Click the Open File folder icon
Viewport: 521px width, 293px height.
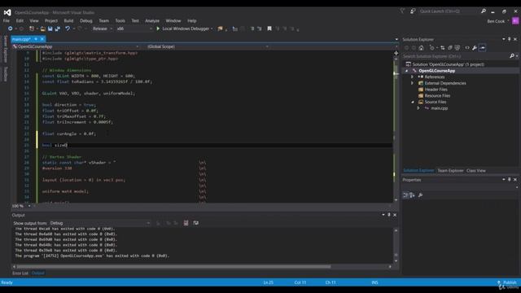pos(43,29)
